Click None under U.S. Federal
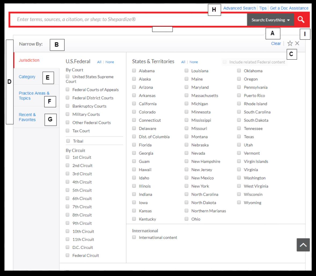This screenshot has width=316, height=276. pos(110,62)
